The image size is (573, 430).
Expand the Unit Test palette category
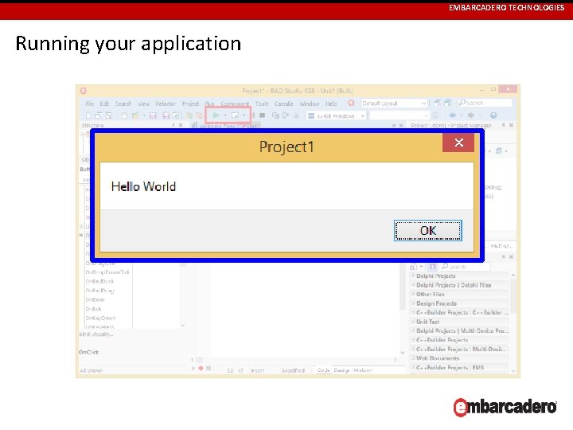(x=459, y=322)
